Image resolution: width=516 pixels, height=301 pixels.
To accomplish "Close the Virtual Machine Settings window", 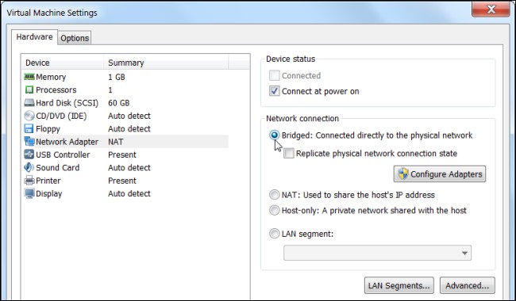I will click(491, 10).
